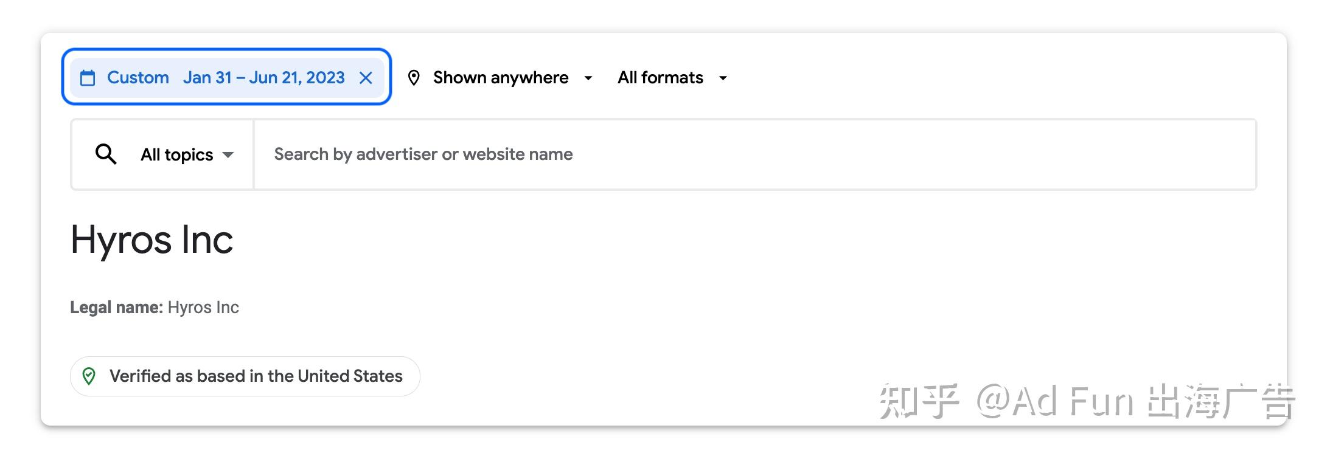Click the @Ad Fun 出海广告 watermark text
The width and height of the screenshot is (1330, 456).
click(1135, 401)
